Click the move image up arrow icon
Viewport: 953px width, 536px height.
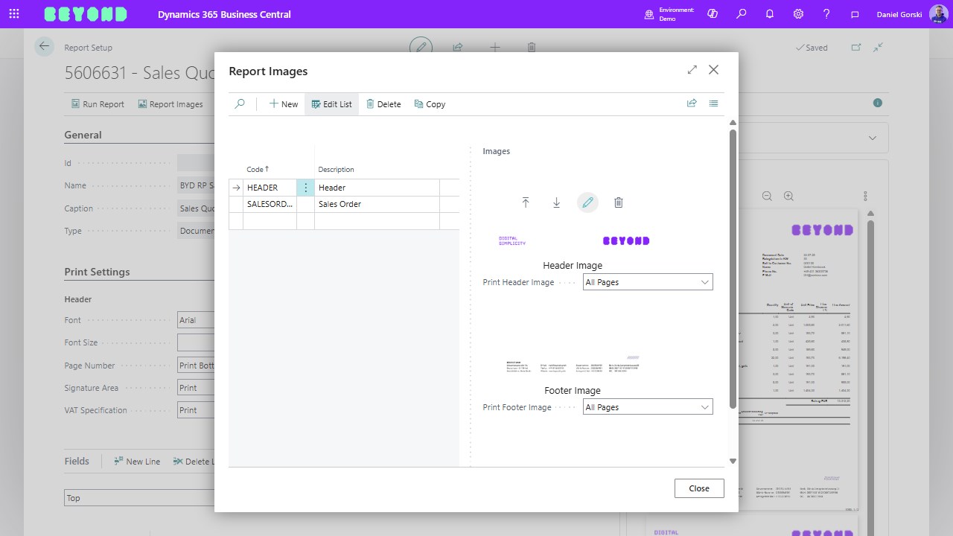tap(526, 202)
